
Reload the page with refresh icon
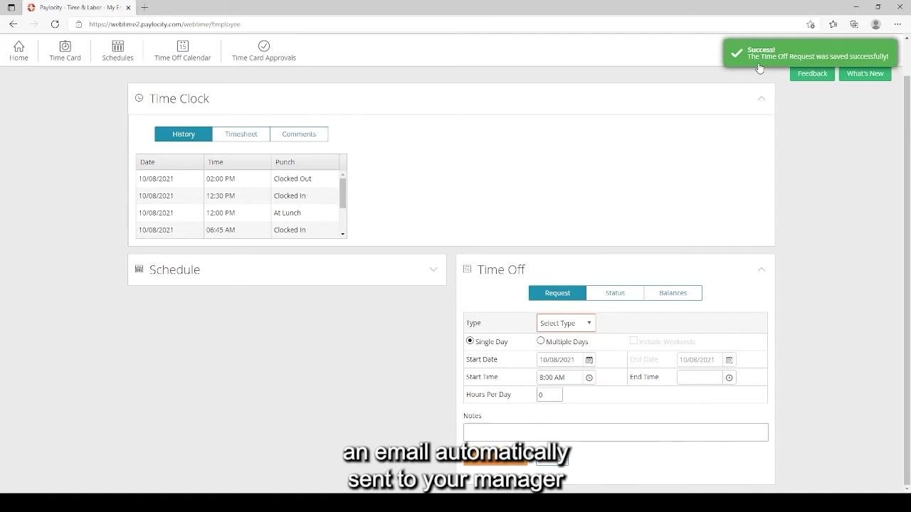(55, 24)
